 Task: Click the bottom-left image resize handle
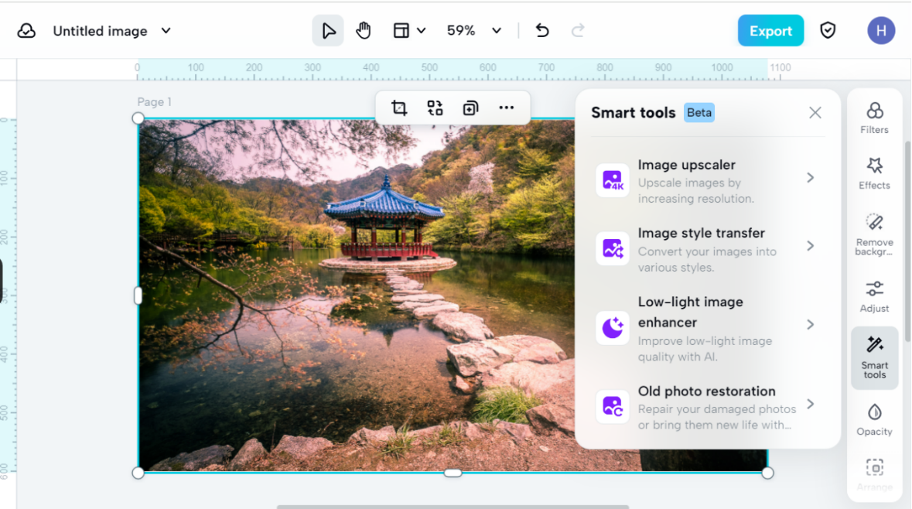[x=138, y=473]
